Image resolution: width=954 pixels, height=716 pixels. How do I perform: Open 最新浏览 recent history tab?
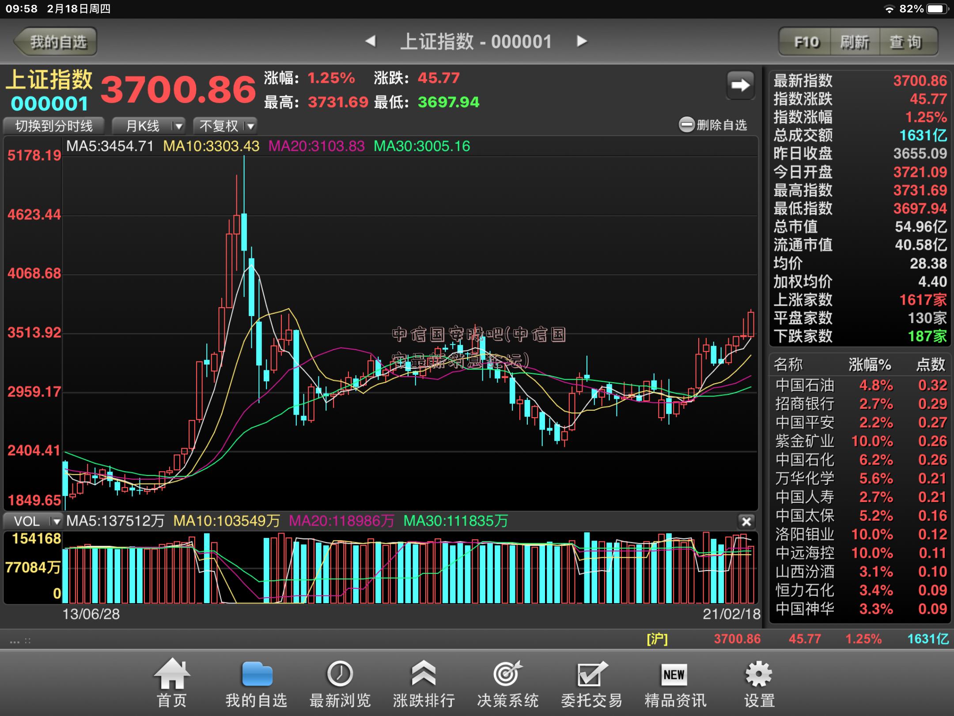click(x=340, y=684)
